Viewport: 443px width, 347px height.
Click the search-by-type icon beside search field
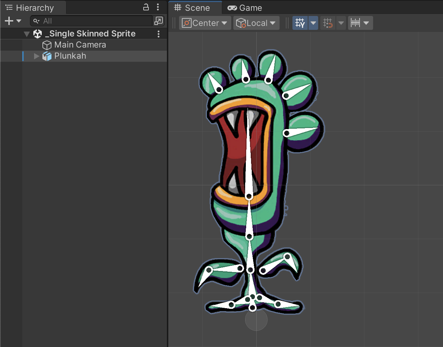(x=159, y=21)
